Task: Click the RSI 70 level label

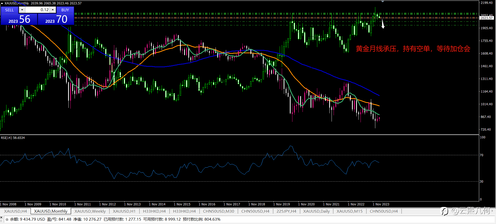Action: pos(481,155)
